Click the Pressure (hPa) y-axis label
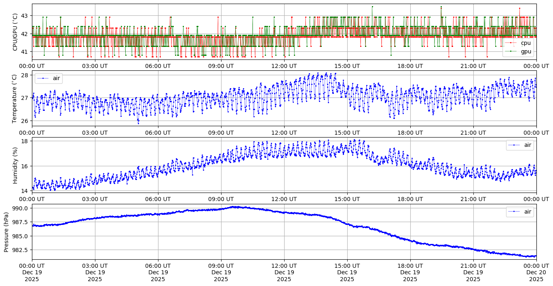 click(6, 232)
